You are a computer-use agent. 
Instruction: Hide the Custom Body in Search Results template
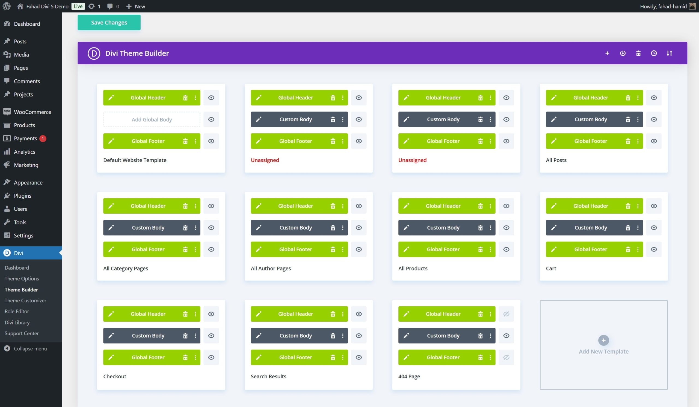[x=359, y=336]
